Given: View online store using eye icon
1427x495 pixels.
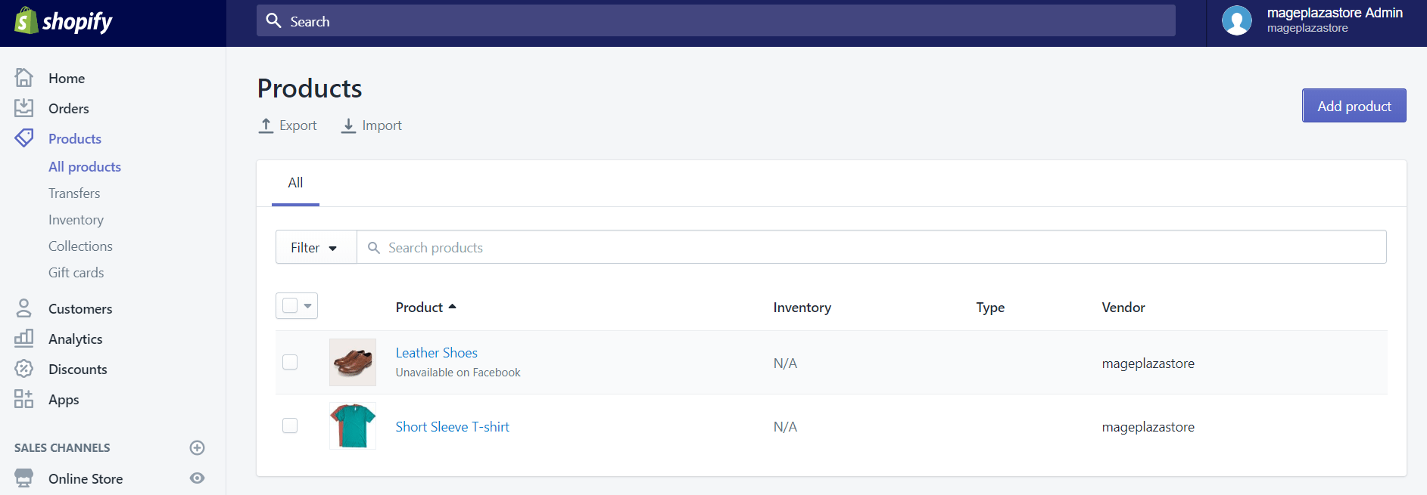Looking at the screenshot, I should tap(197, 478).
